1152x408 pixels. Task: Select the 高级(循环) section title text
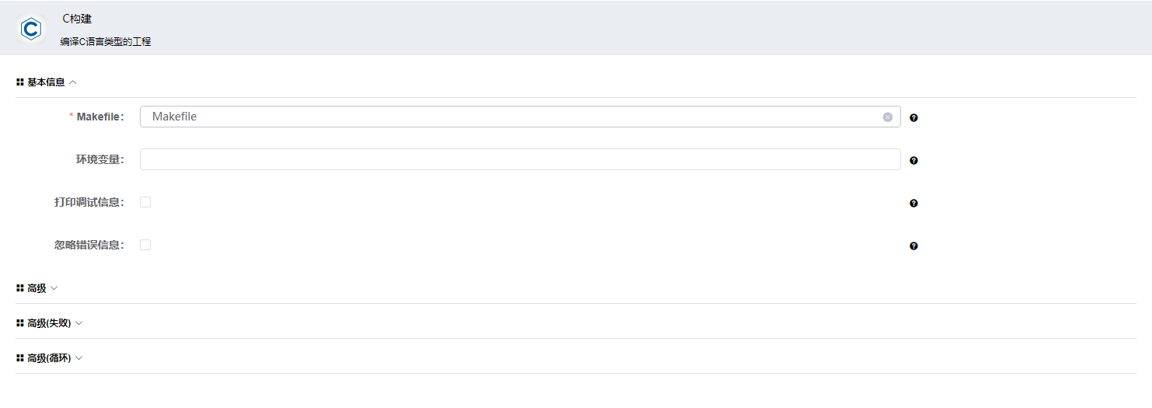click(49, 358)
